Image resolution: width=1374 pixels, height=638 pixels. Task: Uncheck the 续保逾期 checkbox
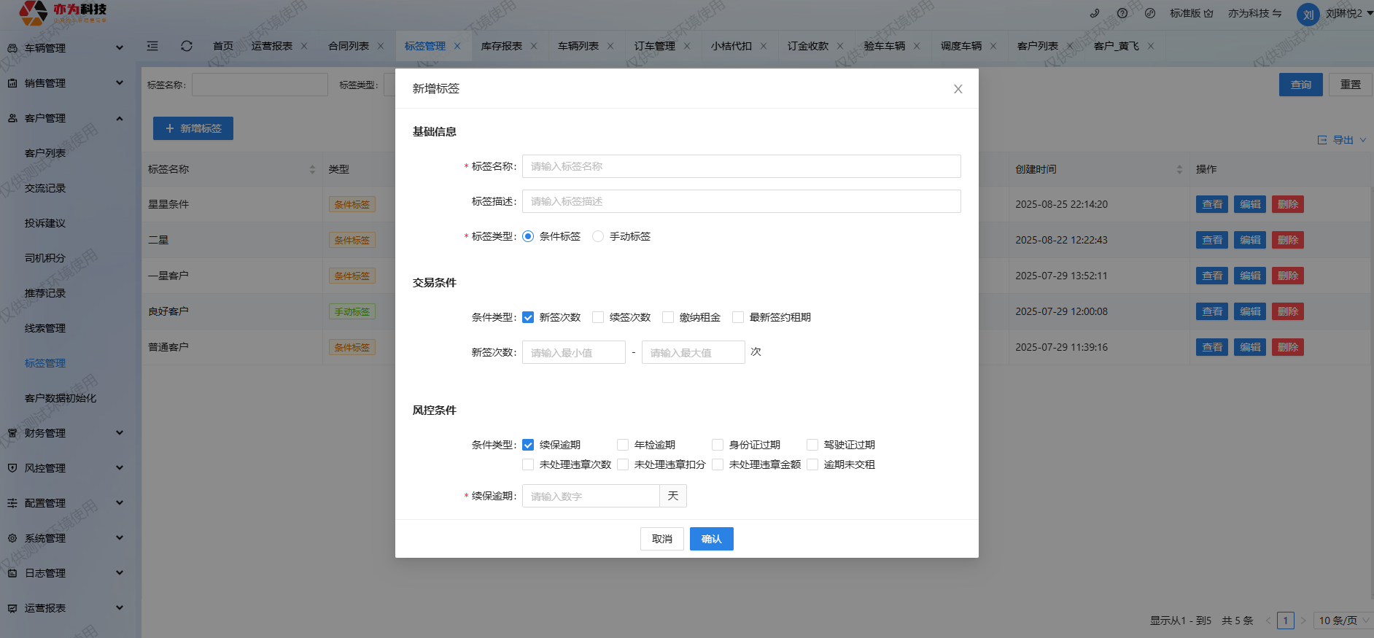(528, 445)
